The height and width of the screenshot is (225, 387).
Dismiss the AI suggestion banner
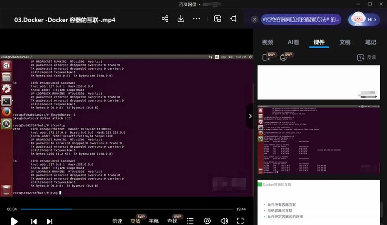[x=254, y=19]
